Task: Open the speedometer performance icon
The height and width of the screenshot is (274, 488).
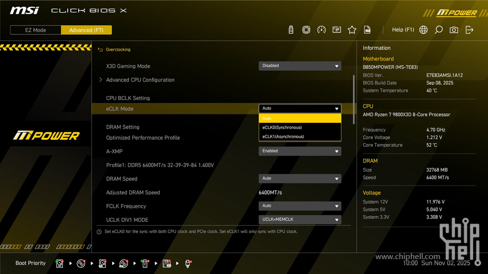Action: pyautogui.click(x=322, y=30)
